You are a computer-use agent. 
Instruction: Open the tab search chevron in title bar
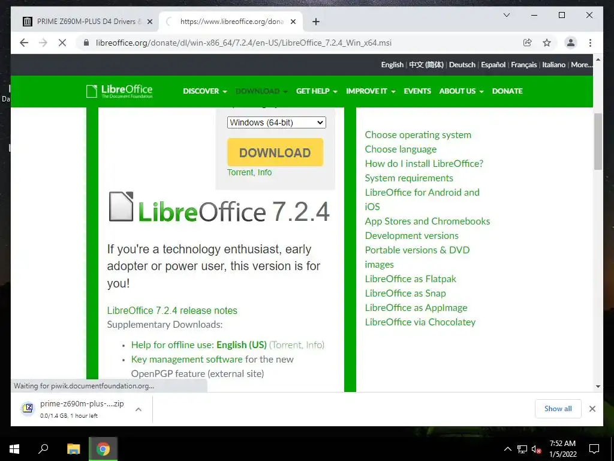pos(506,15)
